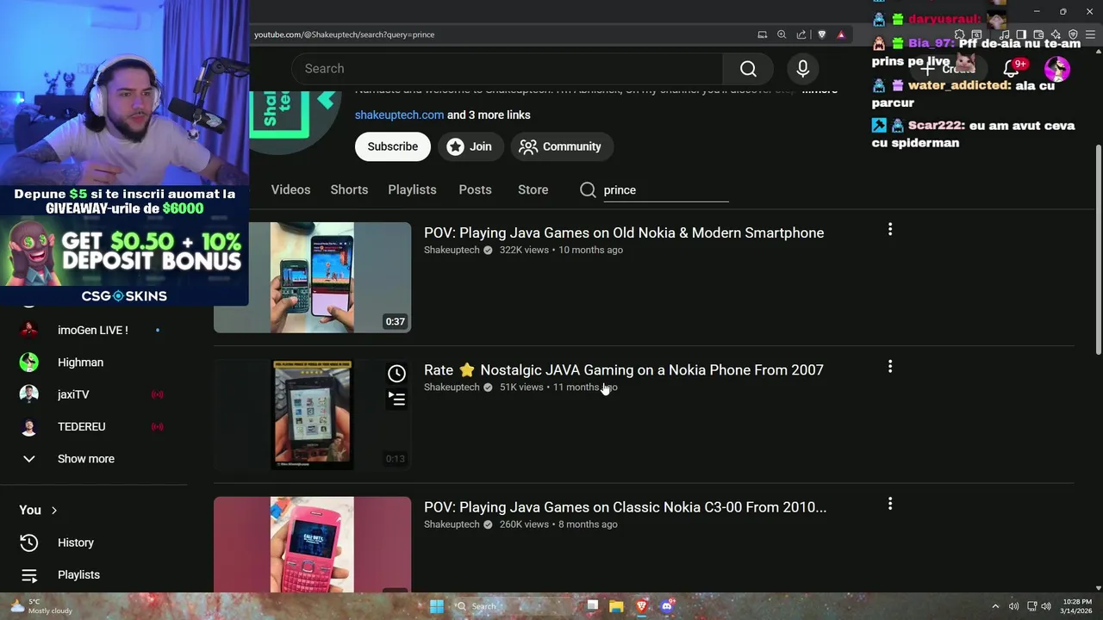
Task: Click the browser address bar URL
Action: point(344,34)
